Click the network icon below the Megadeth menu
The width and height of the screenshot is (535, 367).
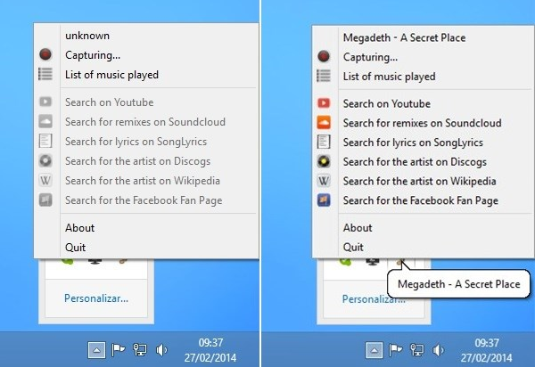click(x=417, y=350)
